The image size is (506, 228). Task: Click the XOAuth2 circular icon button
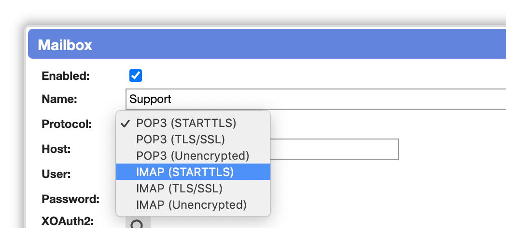(x=138, y=223)
